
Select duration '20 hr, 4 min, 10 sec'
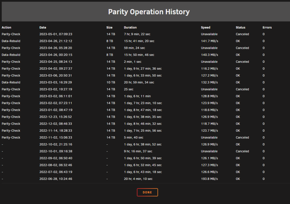[138, 179]
